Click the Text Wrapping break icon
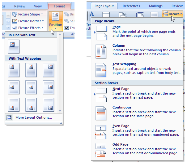187x162 pixels. [x=101, y=70]
